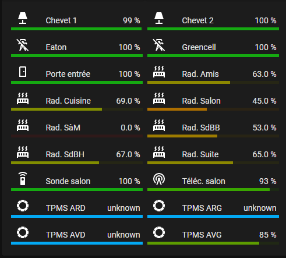Open the Rad. Salon entity label

tap(201, 101)
